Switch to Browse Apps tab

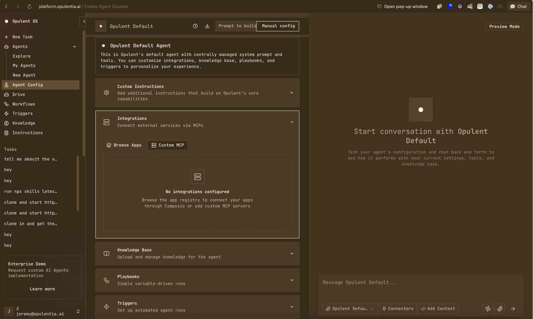point(124,145)
